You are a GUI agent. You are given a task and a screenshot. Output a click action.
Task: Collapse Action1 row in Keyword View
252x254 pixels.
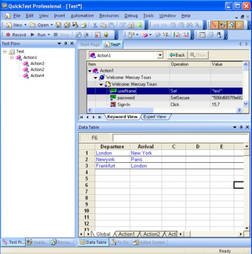point(90,71)
